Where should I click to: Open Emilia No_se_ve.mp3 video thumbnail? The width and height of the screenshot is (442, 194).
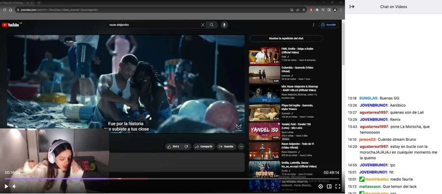[265, 169]
